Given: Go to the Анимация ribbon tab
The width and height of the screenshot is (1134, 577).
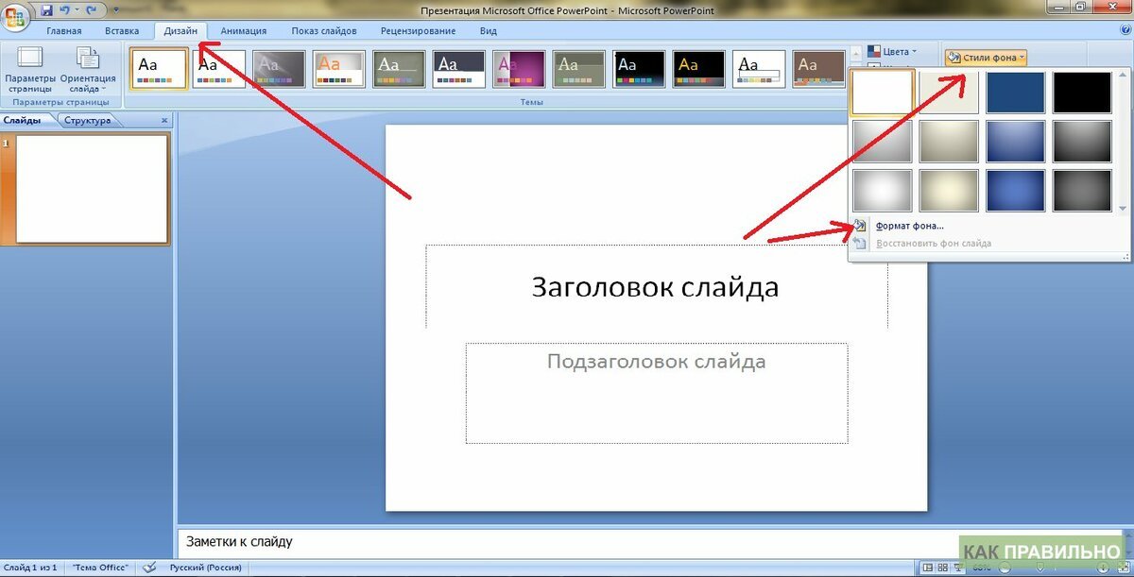Looking at the screenshot, I should (244, 31).
